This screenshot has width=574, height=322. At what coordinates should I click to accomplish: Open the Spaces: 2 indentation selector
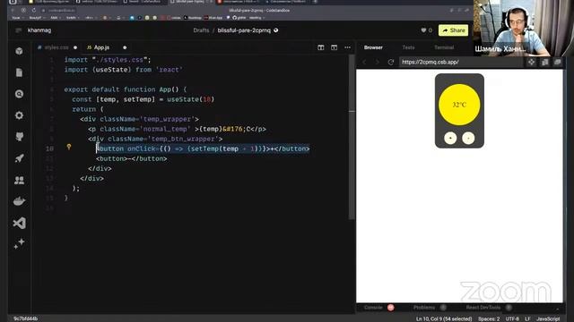[x=488, y=318]
